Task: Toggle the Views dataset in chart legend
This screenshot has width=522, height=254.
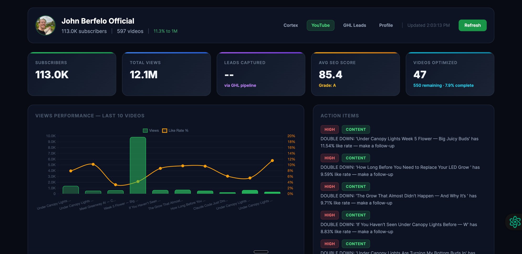Action: click(x=151, y=130)
